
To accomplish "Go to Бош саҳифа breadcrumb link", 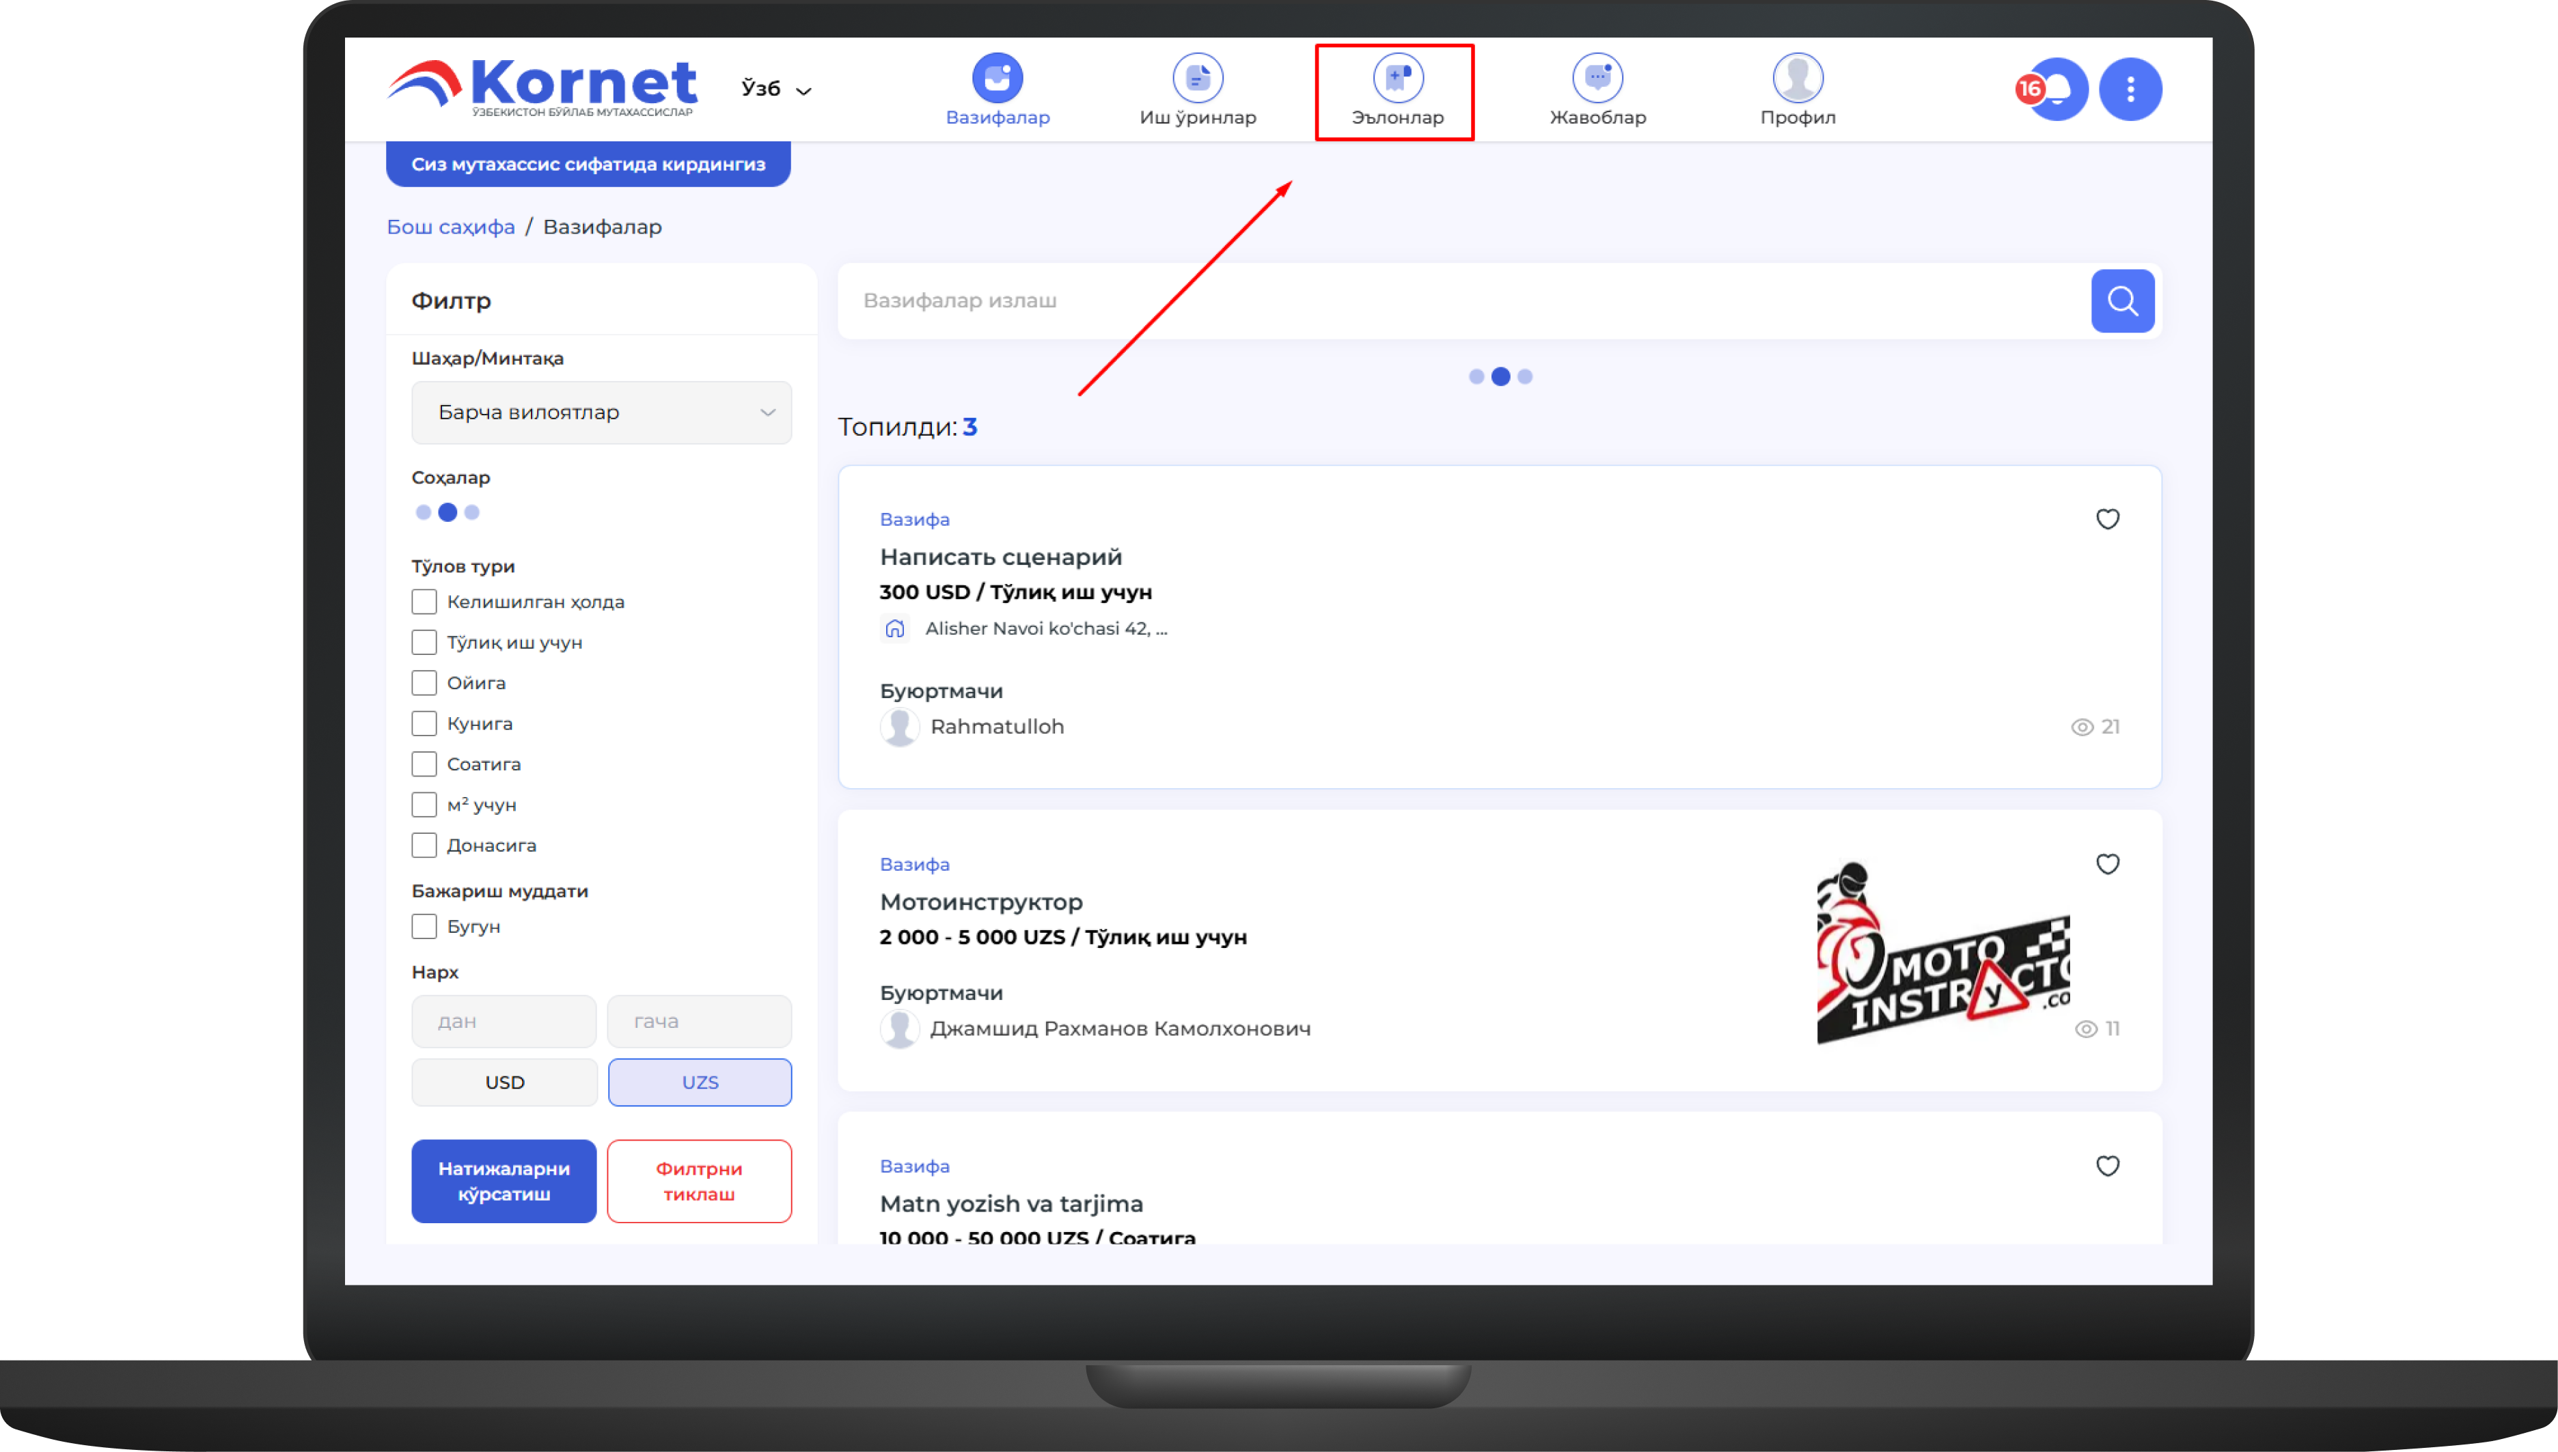I will [x=450, y=226].
